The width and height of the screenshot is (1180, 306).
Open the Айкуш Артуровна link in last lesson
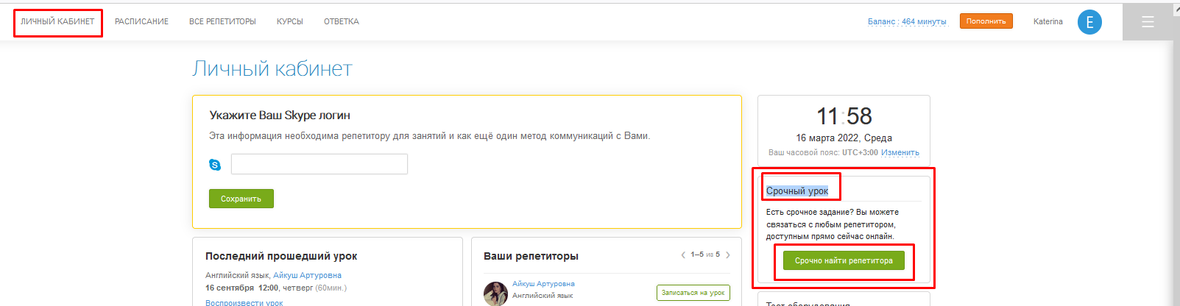point(307,276)
